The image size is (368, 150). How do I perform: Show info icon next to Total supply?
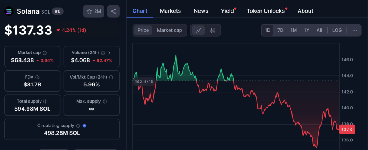46,102
